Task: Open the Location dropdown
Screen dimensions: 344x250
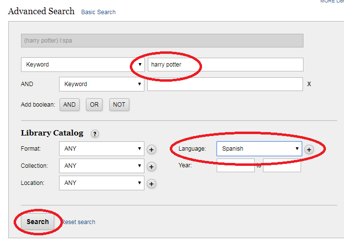Action: (x=101, y=183)
